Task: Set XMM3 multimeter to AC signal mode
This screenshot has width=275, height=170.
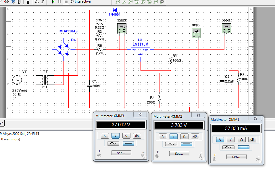Action: pos(114,144)
